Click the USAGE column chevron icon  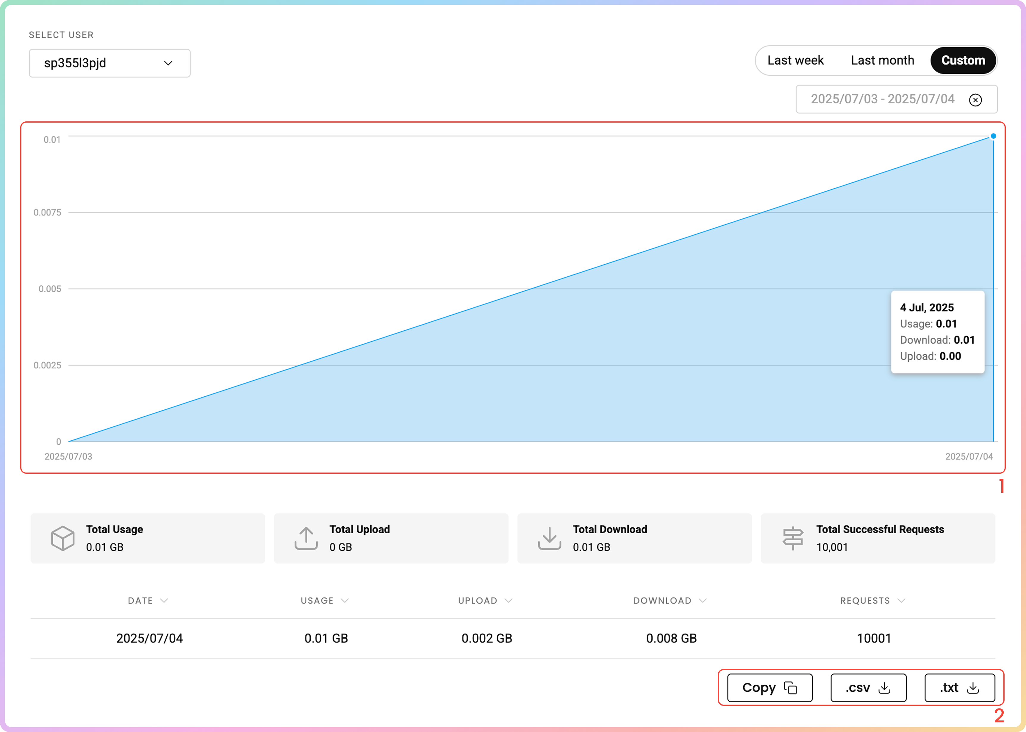[345, 601]
